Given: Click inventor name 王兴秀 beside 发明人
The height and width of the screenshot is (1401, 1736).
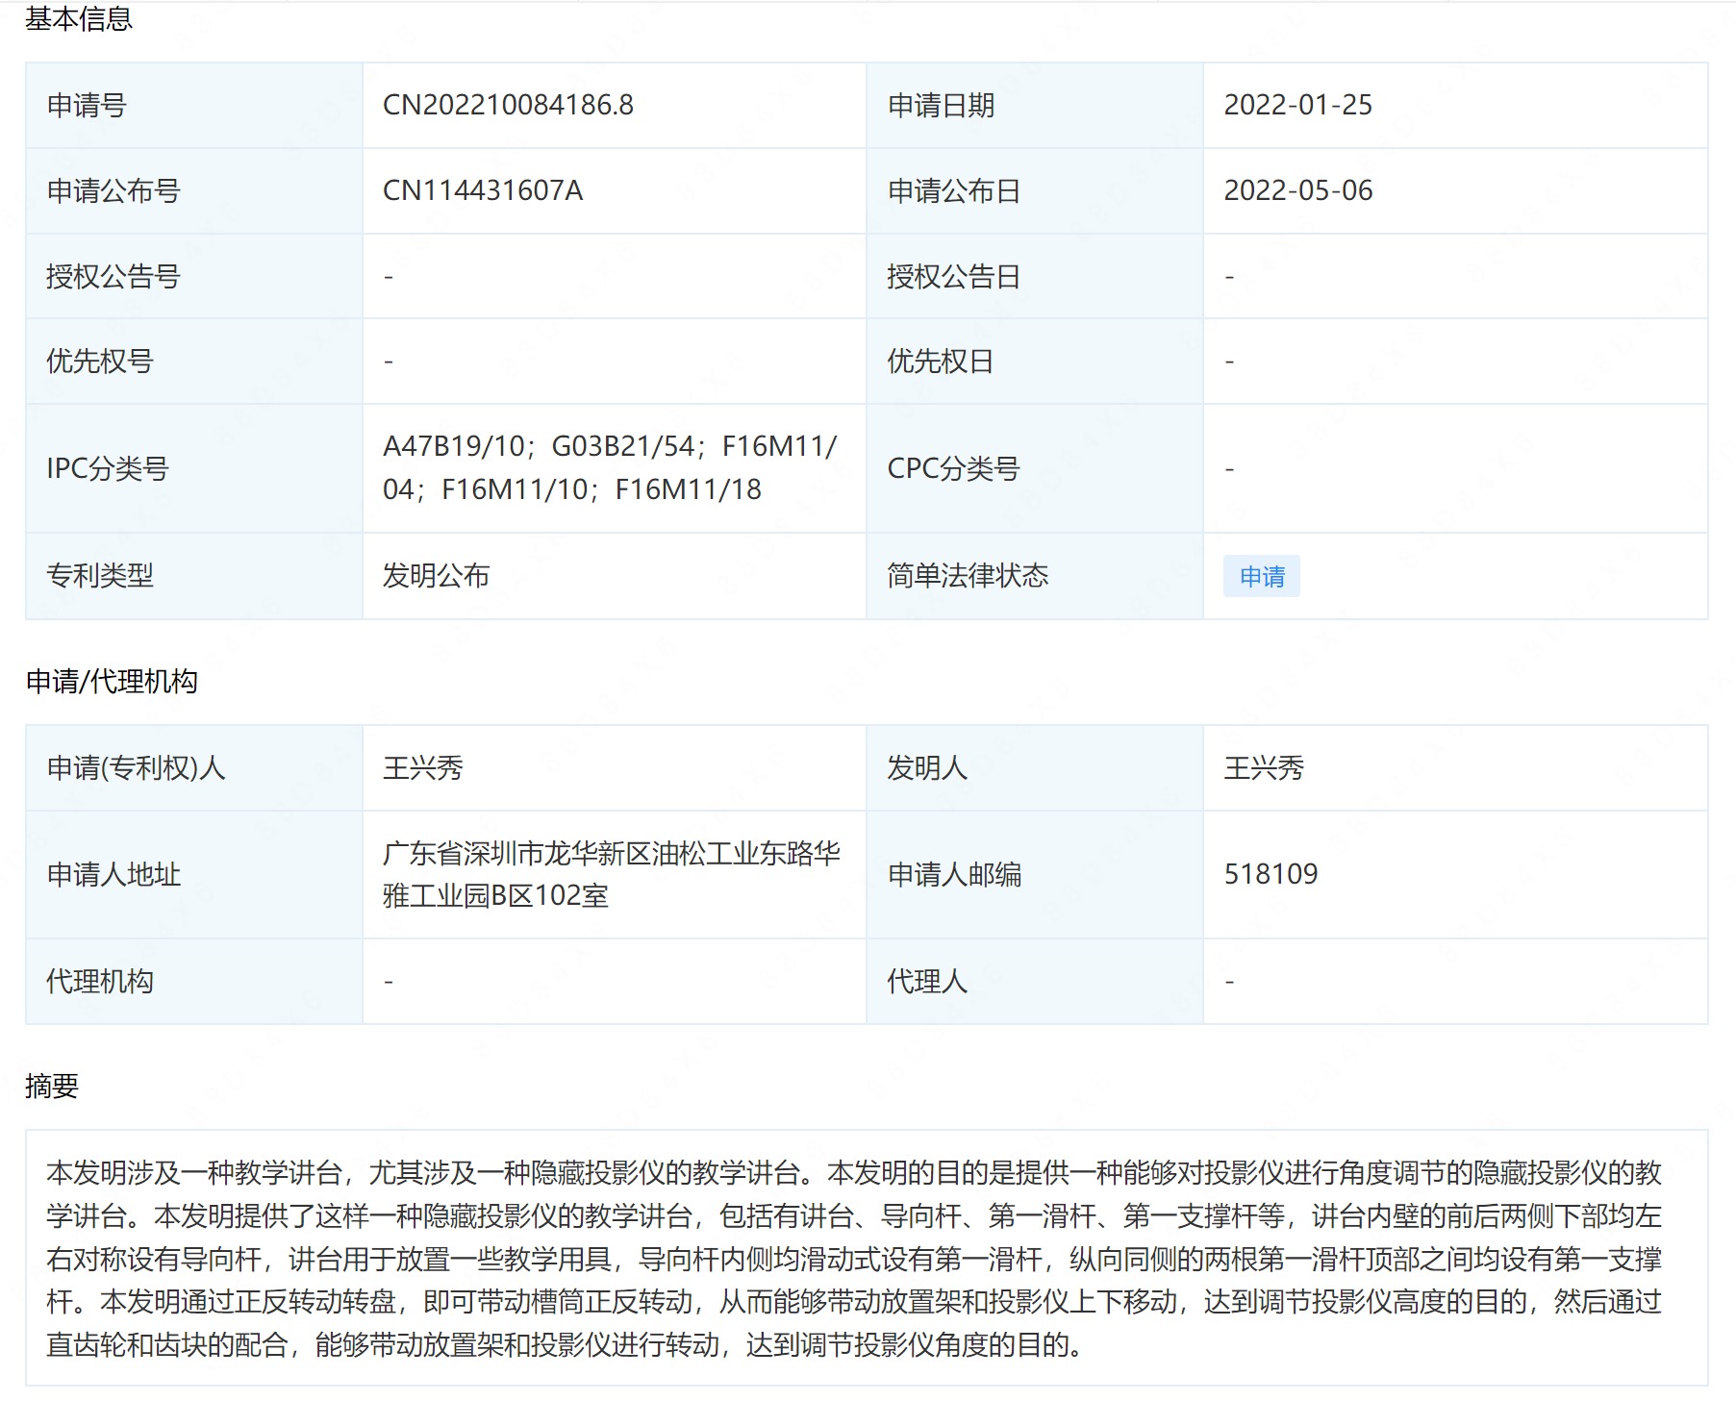Looking at the screenshot, I should click(1264, 767).
